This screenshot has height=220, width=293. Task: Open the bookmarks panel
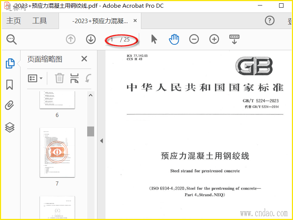[10, 85]
